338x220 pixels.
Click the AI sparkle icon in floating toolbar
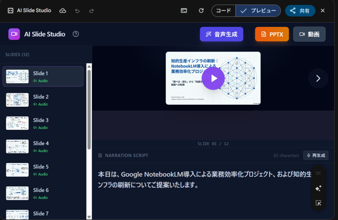(318, 188)
